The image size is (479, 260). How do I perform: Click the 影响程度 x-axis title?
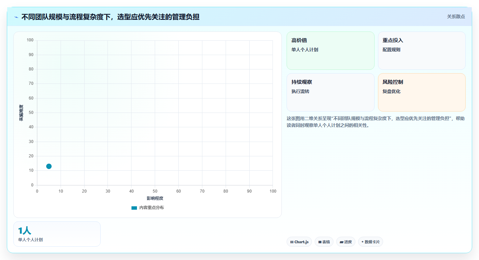coord(155,198)
